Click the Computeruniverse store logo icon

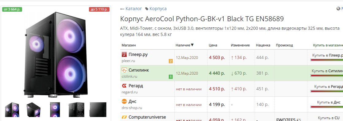[x=124, y=117]
